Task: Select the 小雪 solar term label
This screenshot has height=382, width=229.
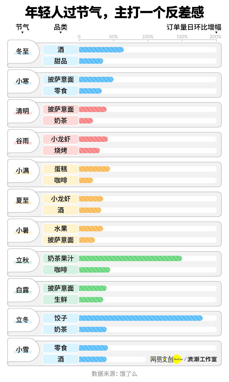Action: pyautogui.click(x=23, y=350)
